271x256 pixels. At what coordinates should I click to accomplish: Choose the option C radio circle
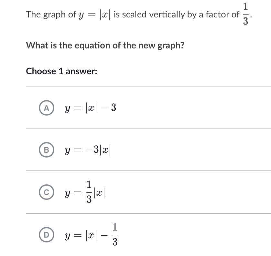[x=47, y=192]
